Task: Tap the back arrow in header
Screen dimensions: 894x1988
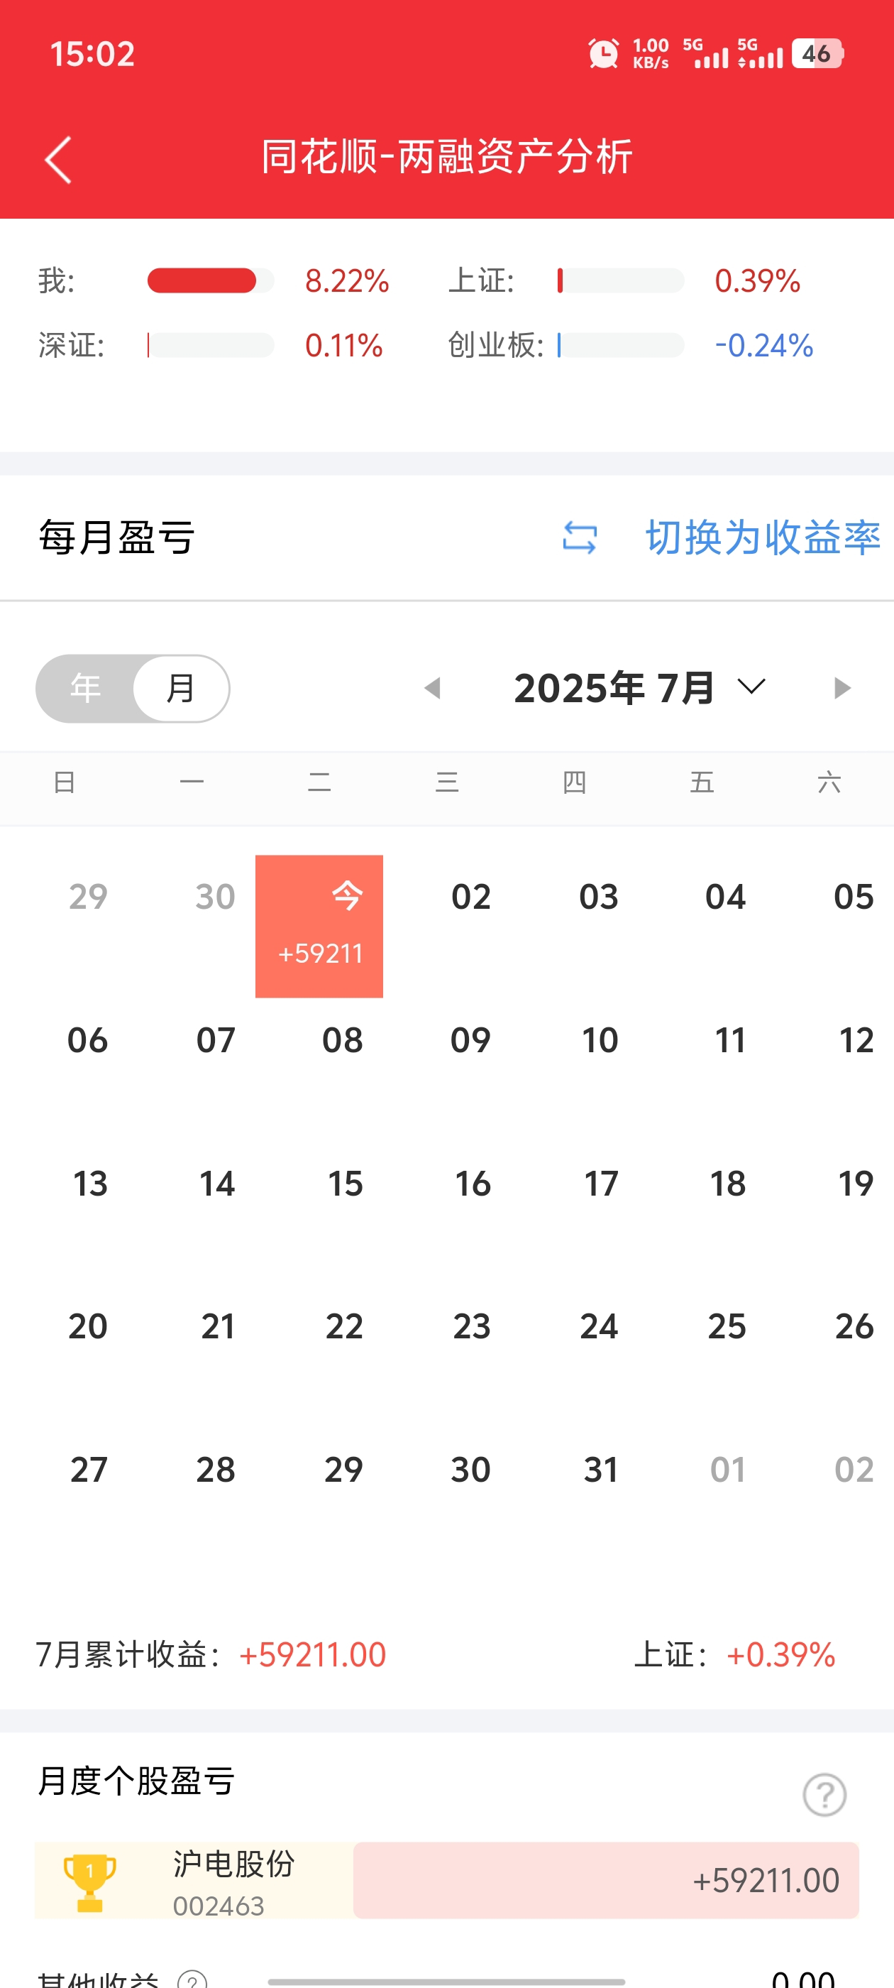Action: tap(59, 160)
